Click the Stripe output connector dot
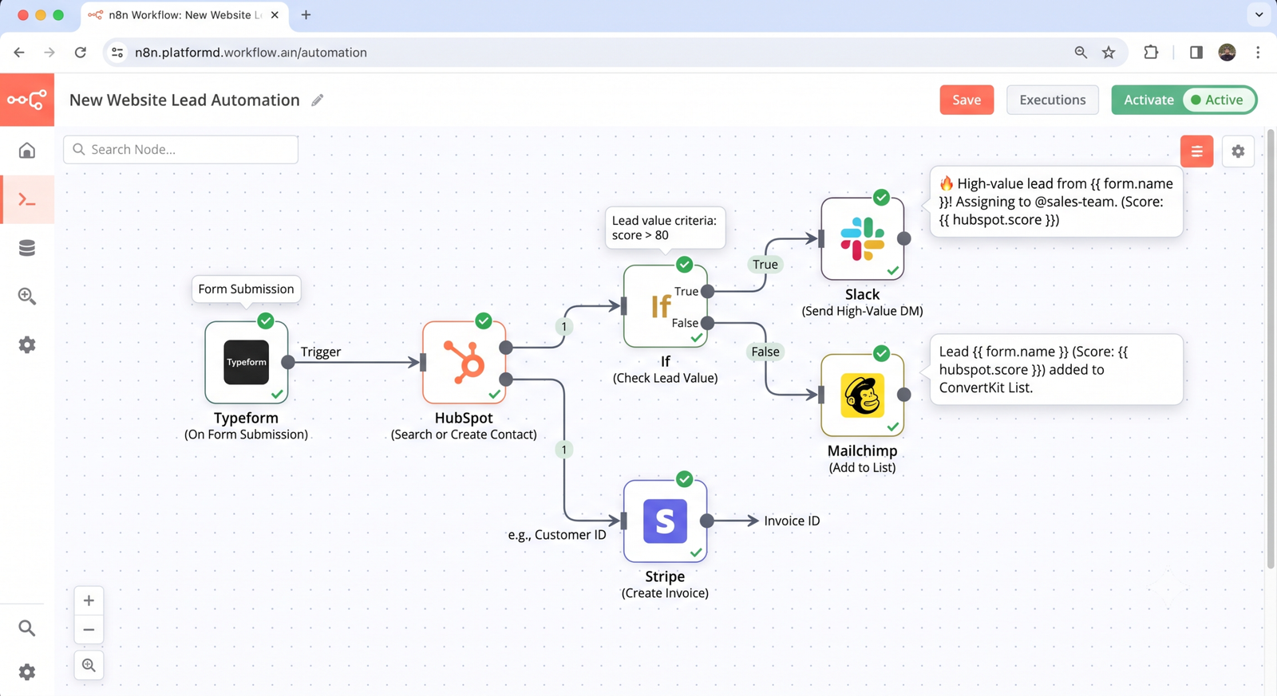Screen dimensions: 1277x696 click(706, 521)
